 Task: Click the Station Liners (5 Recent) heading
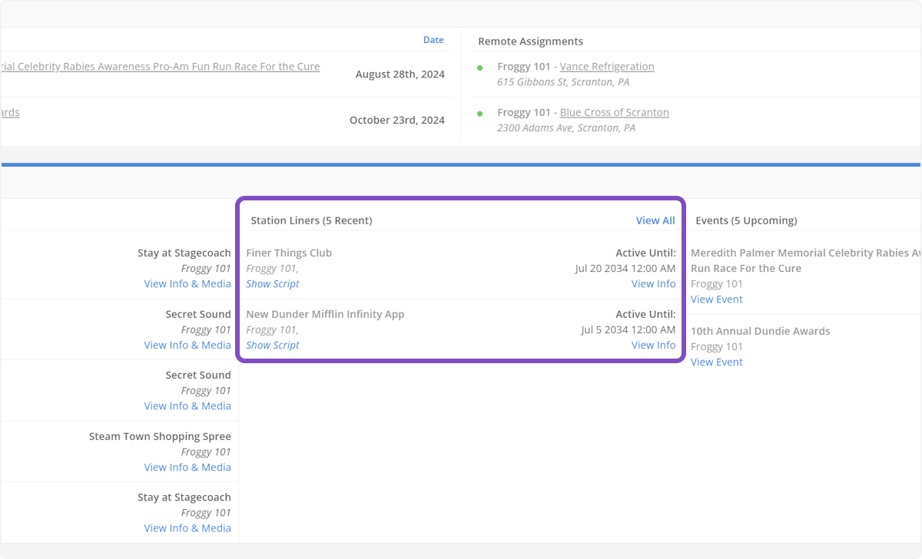point(311,220)
